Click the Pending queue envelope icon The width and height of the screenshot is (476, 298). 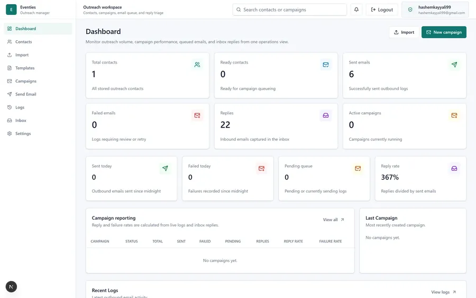click(358, 168)
